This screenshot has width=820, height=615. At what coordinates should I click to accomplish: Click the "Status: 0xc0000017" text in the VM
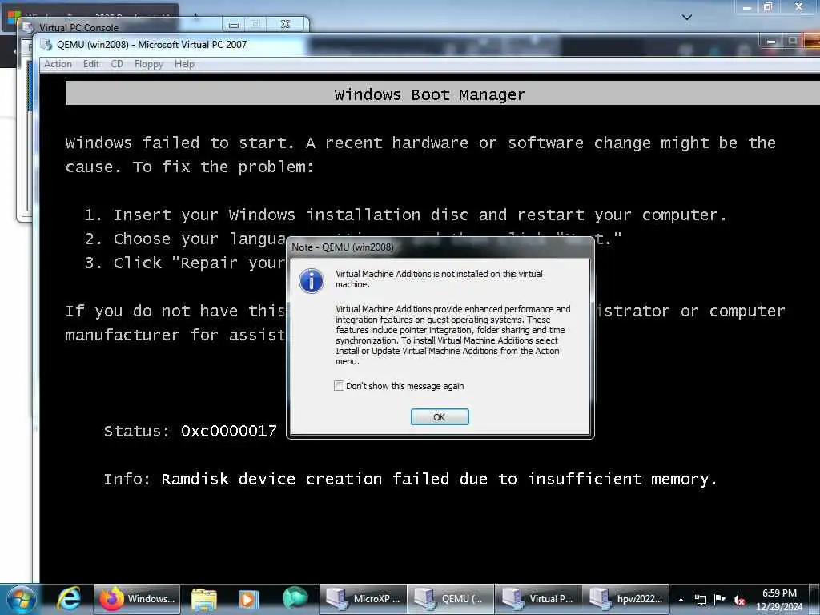[191, 431]
